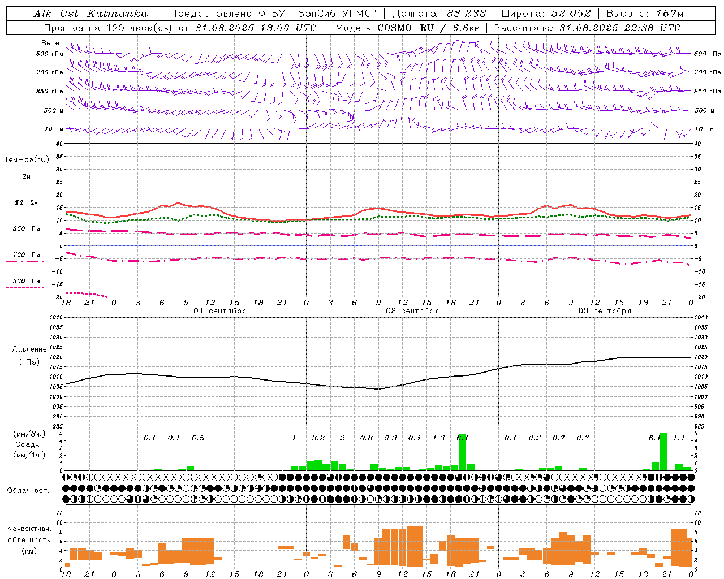This screenshot has height=579, width=724.
Task: Select the 'Широта: 52.052' header field
Action: 545,14
